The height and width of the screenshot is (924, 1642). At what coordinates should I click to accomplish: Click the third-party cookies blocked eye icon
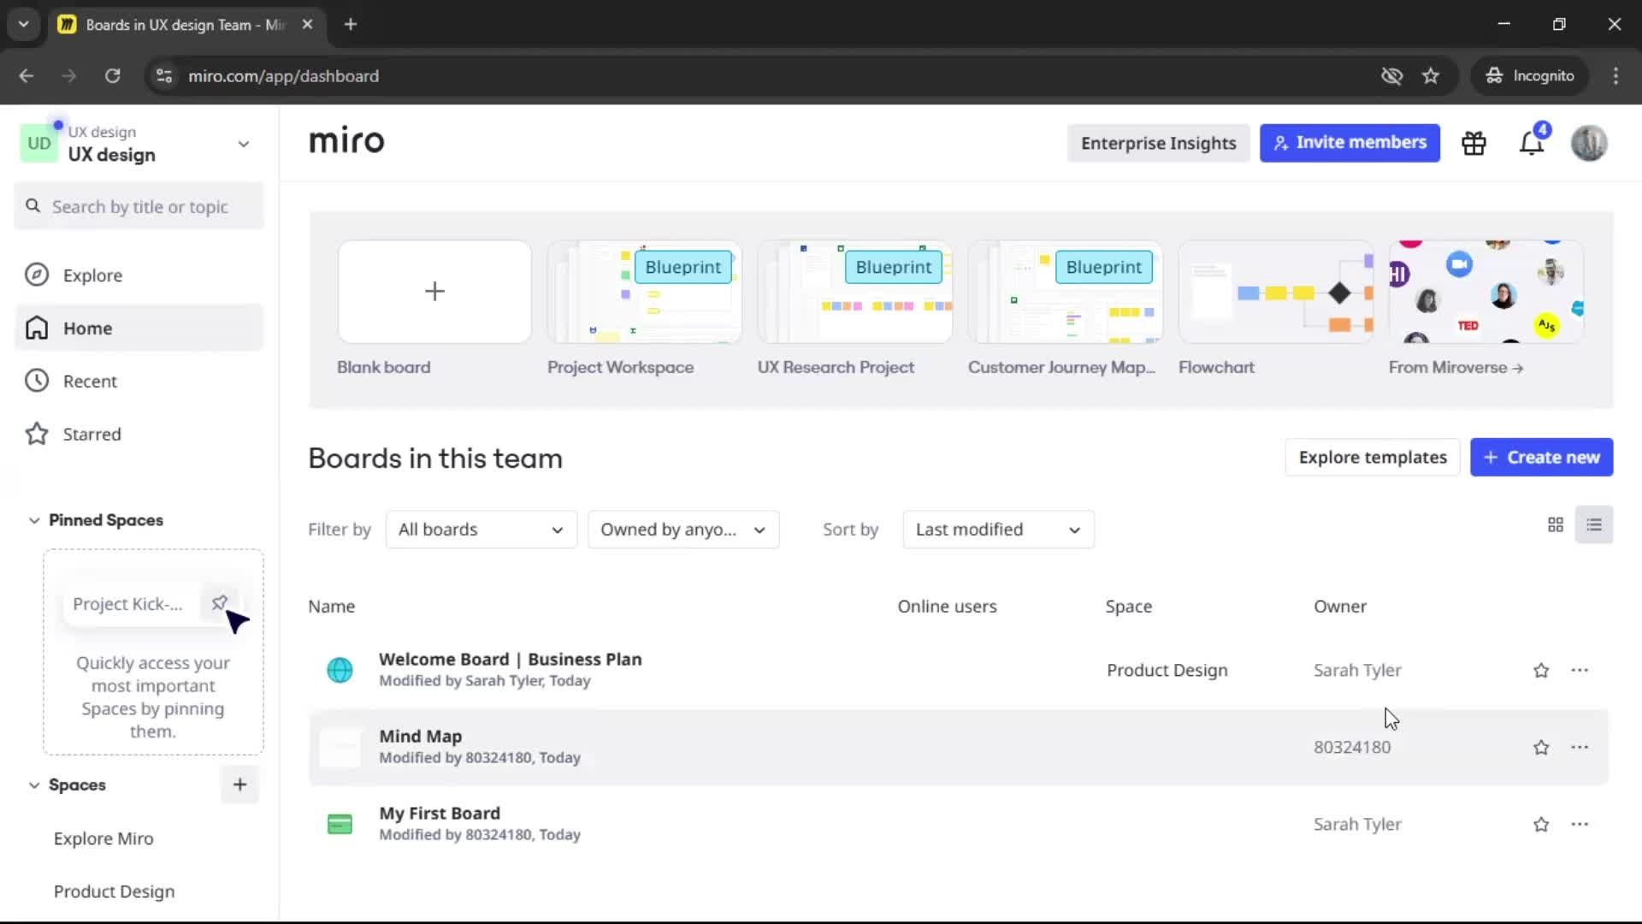point(1391,76)
